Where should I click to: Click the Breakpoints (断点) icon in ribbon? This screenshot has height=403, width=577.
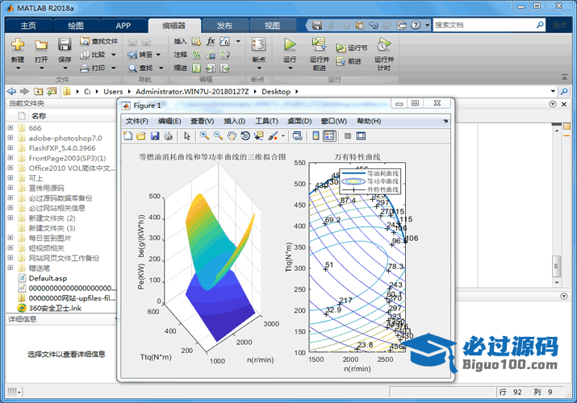258,45
